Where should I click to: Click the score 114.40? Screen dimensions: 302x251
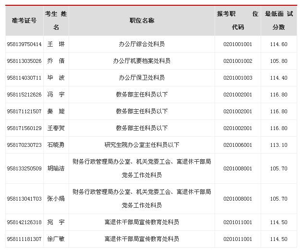[x=278, y=78]
